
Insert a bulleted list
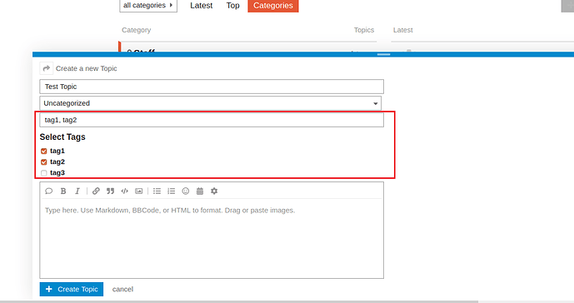[x=157, y=191]
